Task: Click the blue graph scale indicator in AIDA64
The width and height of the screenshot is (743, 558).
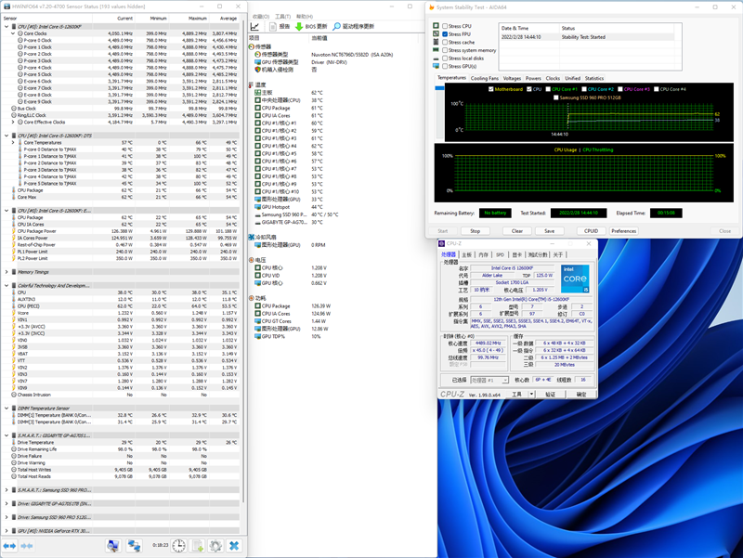Action: click(x=439, y=88)
